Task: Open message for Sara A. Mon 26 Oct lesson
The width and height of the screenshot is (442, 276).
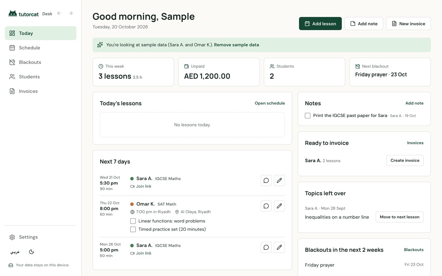Action: pyautogui.click(x=266, y=247)
